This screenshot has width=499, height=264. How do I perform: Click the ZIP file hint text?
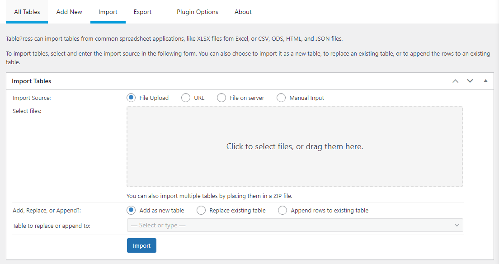[209, 196]
